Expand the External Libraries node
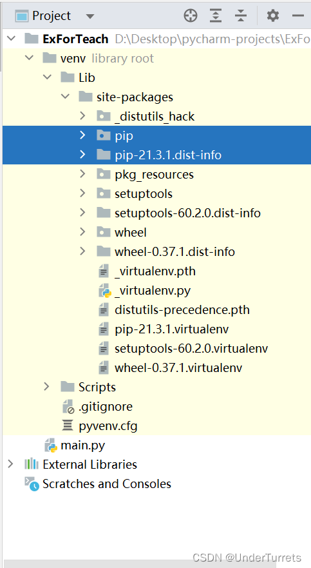 [10, 464]
